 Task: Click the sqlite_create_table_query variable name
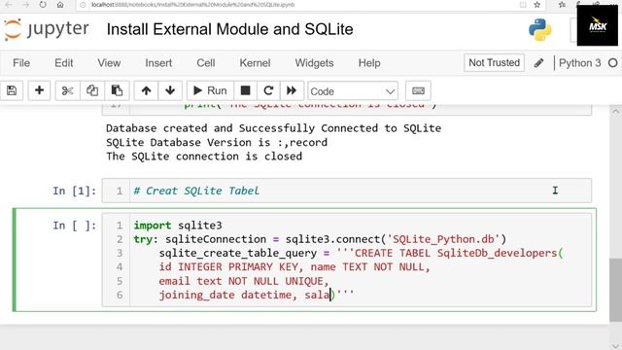point(238,253)
